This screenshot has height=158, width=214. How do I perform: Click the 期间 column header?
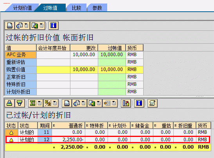[x=45, y=126]
